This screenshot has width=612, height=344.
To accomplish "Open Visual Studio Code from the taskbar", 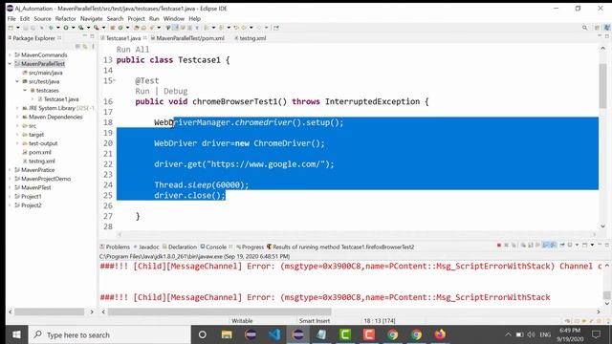I will (274, 334).
